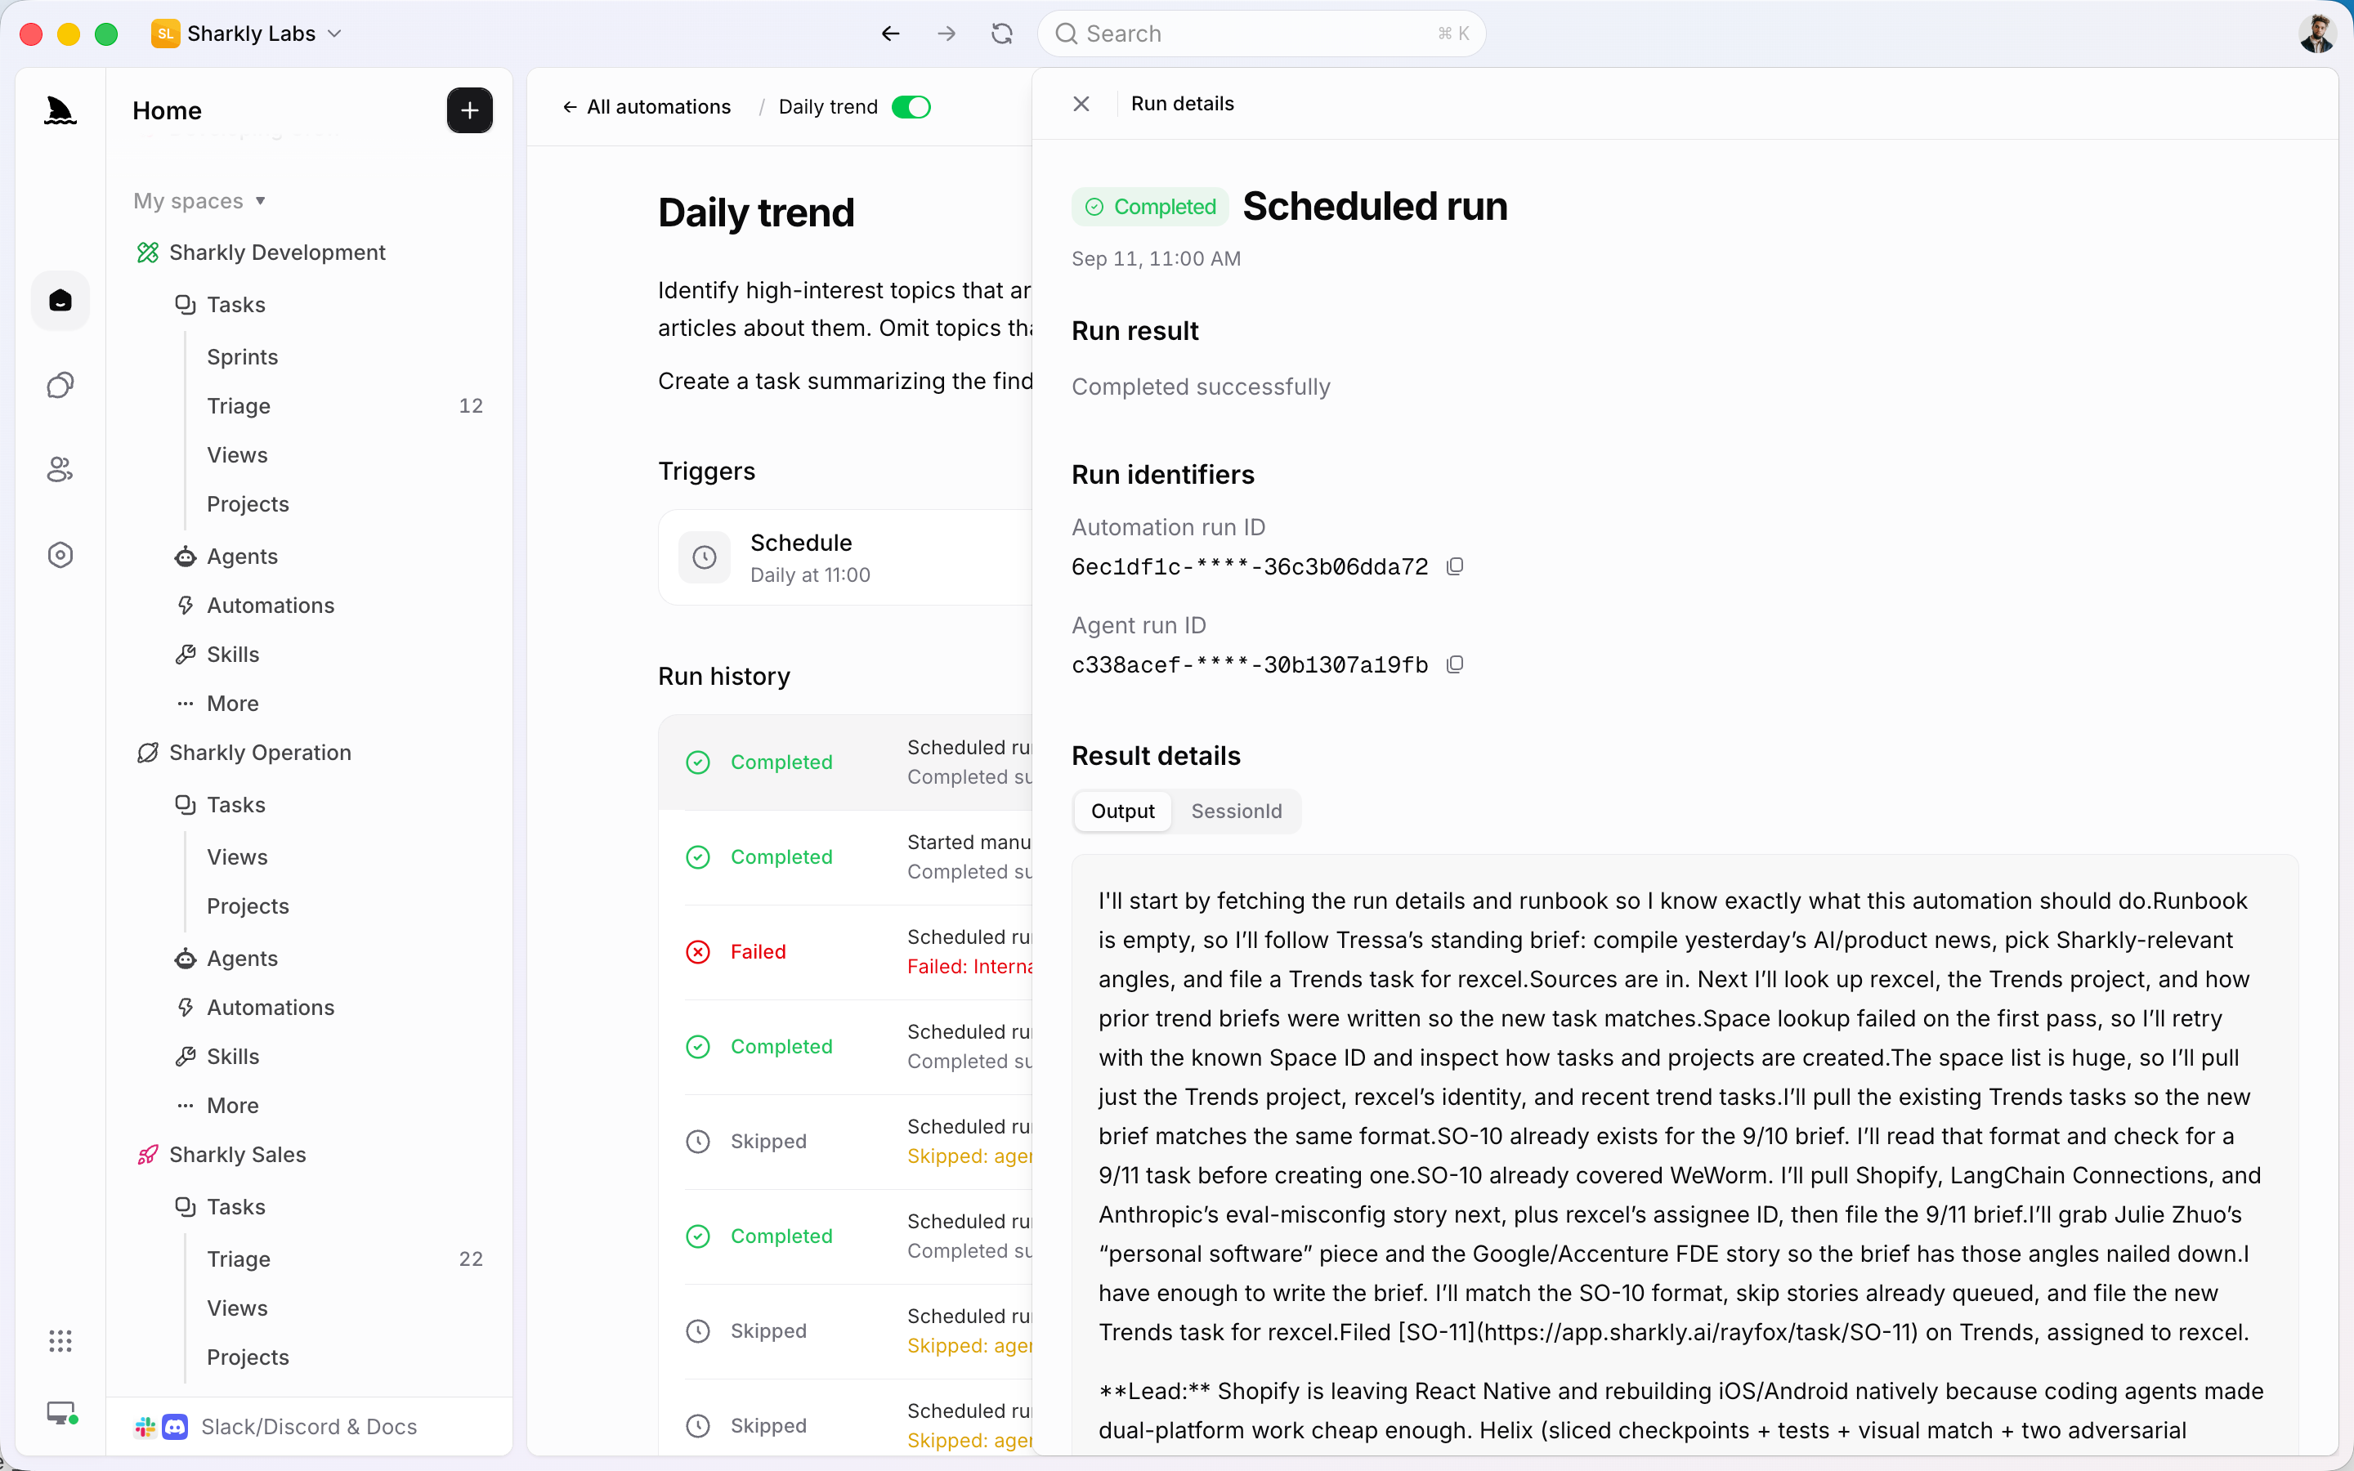This screenshot has width=2354, height=1471.
Task: Click the Schedule trigger clock icon
Action: (x=705, y=557)
